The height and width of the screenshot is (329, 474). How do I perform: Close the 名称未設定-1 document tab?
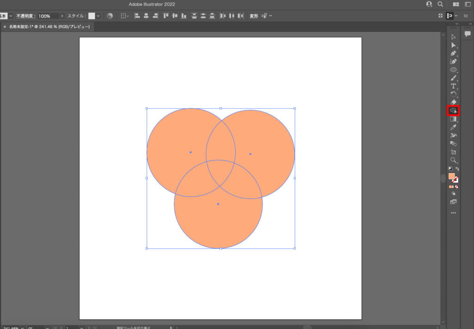coord(5,27)
